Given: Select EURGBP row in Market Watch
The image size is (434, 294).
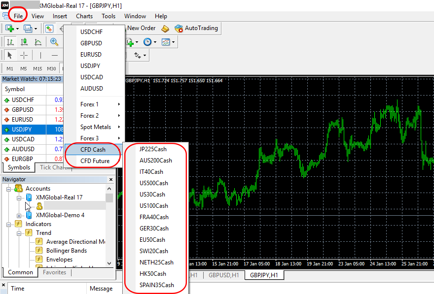Looking at the screenshot, I should tap(33, 159).
